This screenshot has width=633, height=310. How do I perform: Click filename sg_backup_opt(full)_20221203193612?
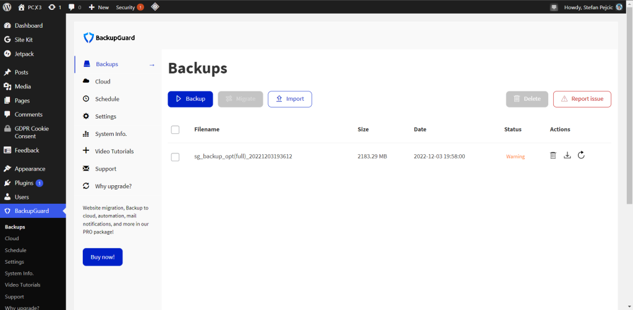(243, 156)
